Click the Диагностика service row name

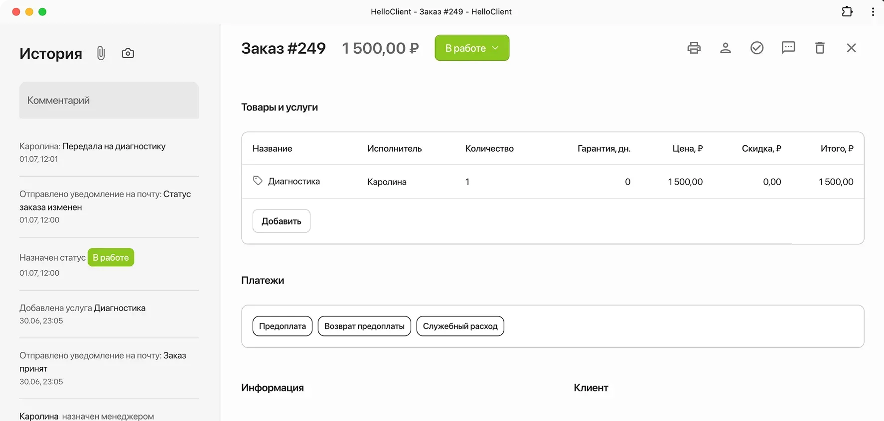click(294, 182)
